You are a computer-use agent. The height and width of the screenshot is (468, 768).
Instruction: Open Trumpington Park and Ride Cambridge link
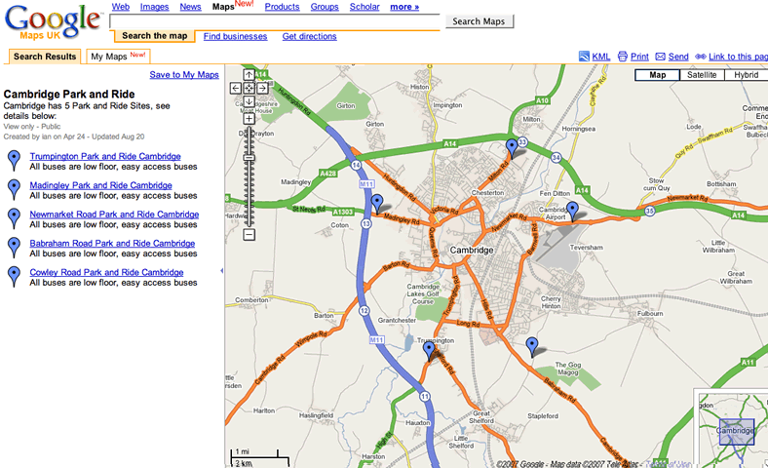(105, 156)
